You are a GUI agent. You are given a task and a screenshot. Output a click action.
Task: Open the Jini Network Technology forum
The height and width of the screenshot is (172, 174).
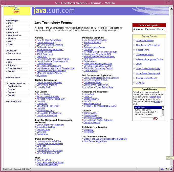(x=96, y=40)
